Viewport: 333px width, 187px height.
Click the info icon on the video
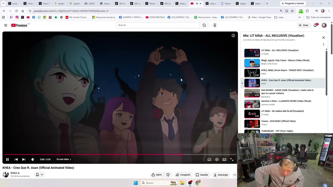pyautogui.click(x=233, y=36)
